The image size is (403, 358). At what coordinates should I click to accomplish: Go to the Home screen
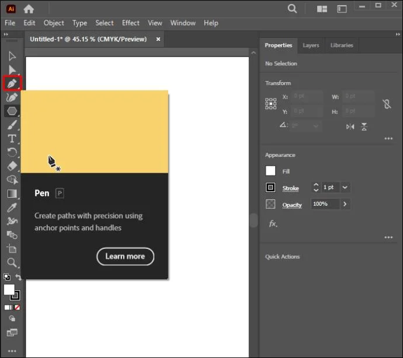pyautogui.click(x=29, y=9)
